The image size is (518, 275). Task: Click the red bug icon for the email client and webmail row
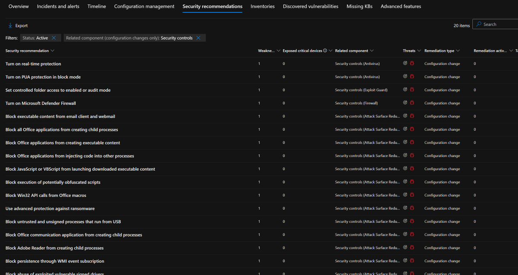coord(412,116)
